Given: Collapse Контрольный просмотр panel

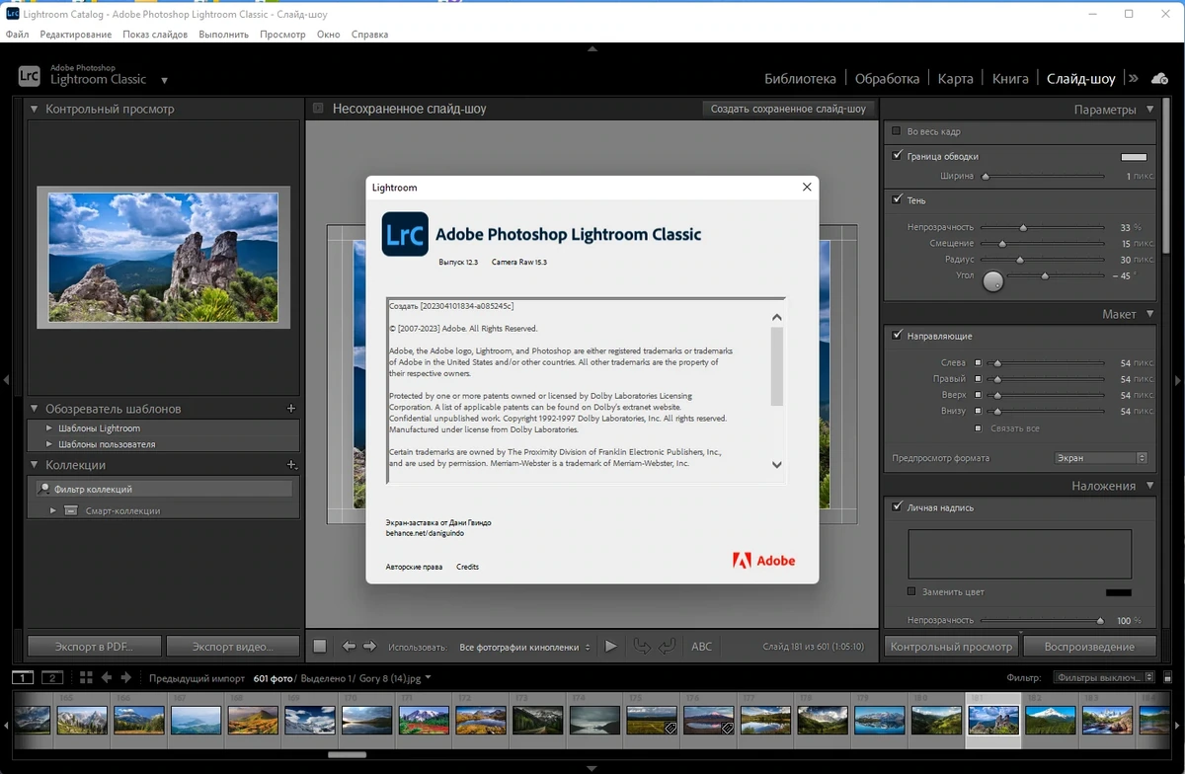Looking at the screenshot, I should [35, 109].
